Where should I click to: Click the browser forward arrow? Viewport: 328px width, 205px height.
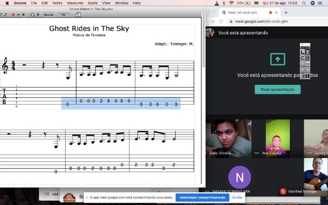coord(213,21)
